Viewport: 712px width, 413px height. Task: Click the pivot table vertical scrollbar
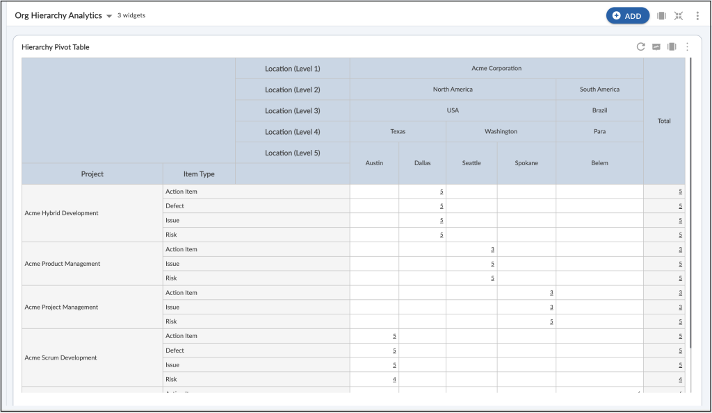[690, 203]
